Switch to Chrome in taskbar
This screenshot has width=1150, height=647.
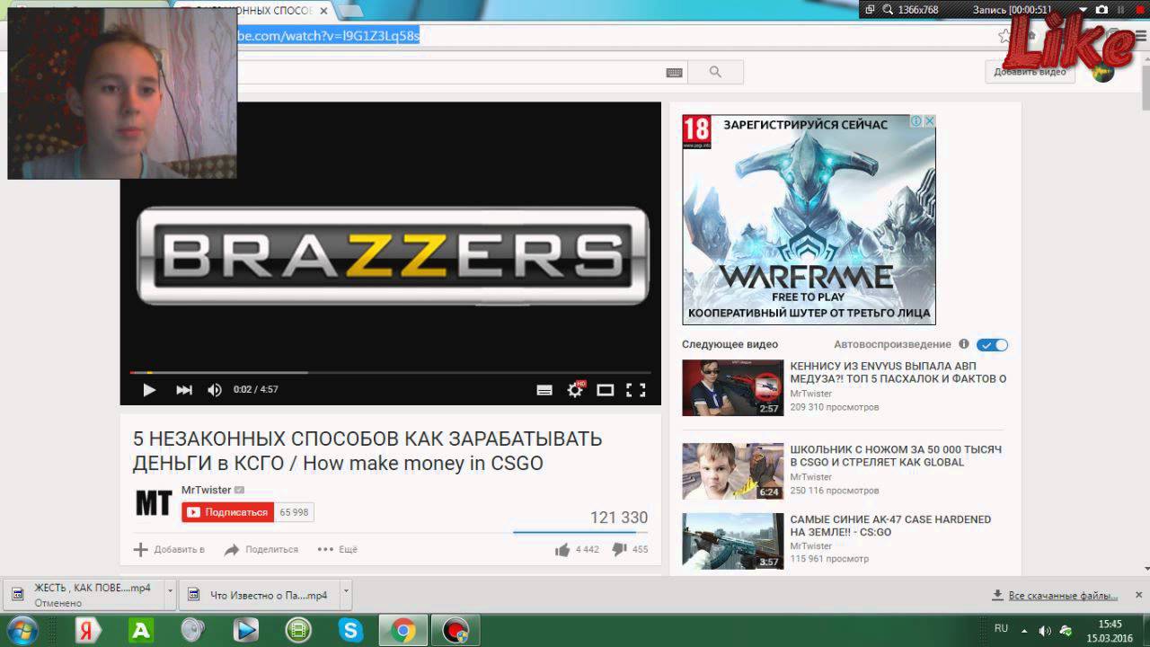coord(403,631)
